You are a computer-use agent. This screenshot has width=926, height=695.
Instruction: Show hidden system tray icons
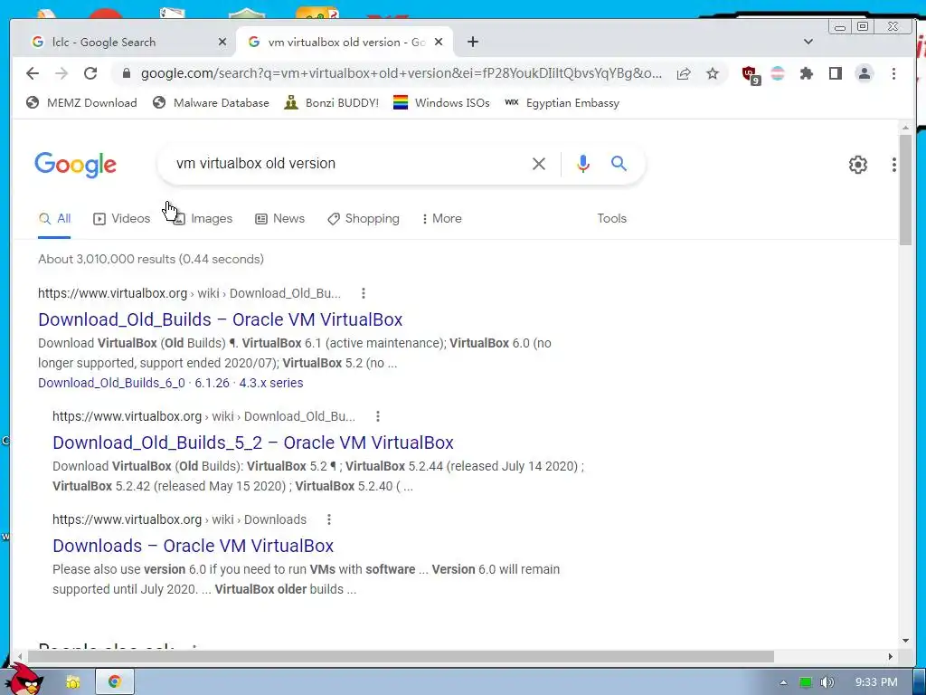click(x=783, y=682)
